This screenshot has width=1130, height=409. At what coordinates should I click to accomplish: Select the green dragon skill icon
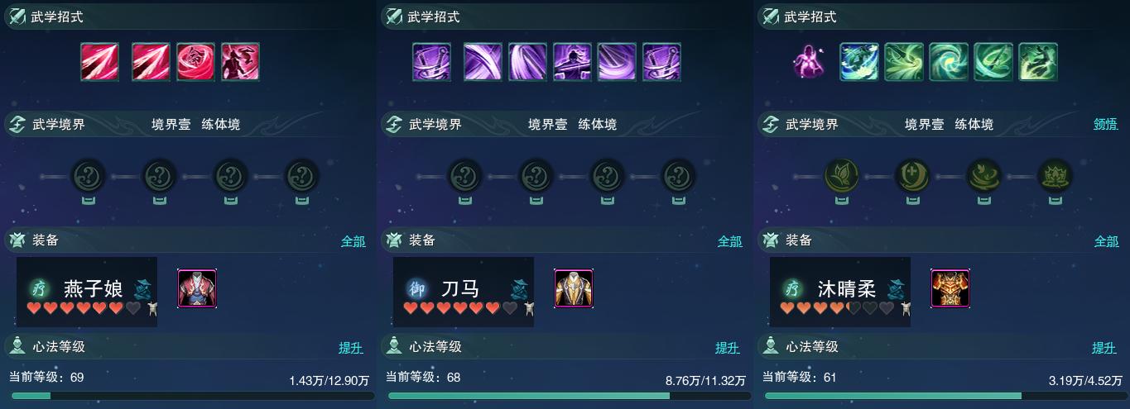pos(1037,62)
